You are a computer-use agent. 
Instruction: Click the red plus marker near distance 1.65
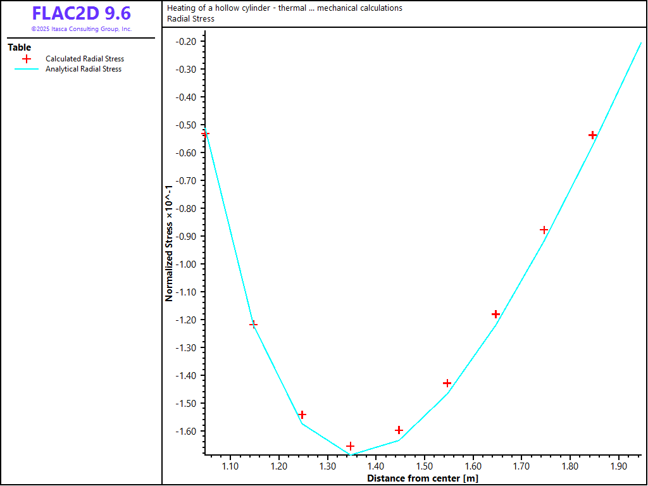[x=495, y=314]
